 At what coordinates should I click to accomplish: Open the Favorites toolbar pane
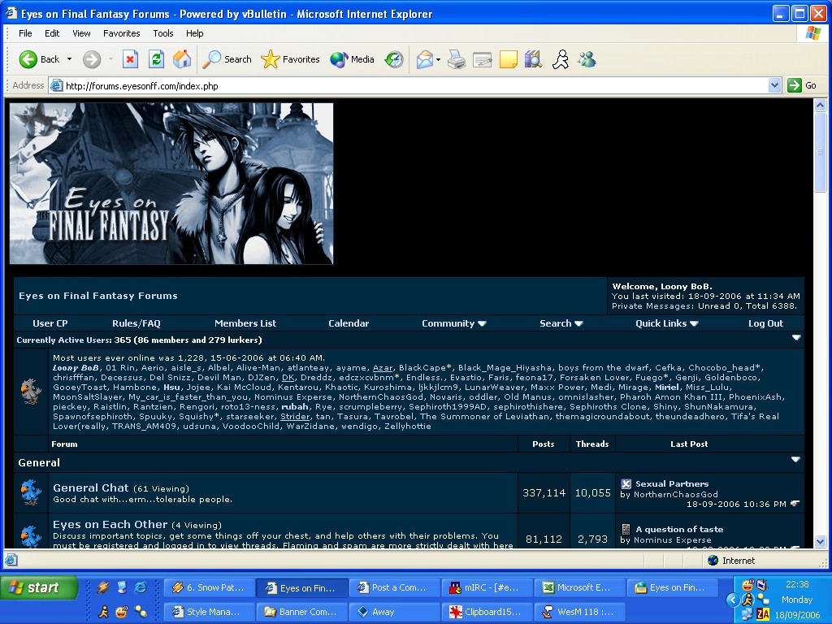[290, 59]
